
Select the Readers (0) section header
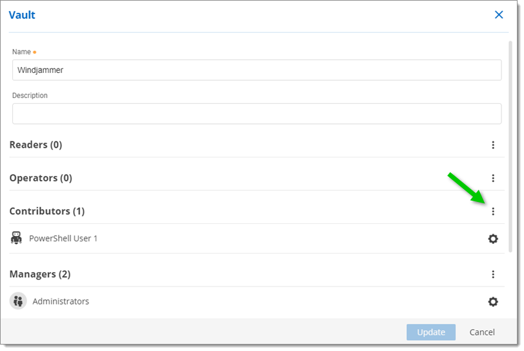click(36, 145)
